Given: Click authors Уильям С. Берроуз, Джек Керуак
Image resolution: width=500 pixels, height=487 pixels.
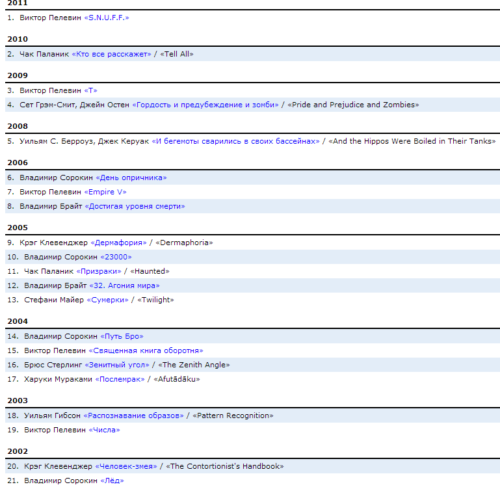Looking at the screenshot, I should click(x=84, y=141).
